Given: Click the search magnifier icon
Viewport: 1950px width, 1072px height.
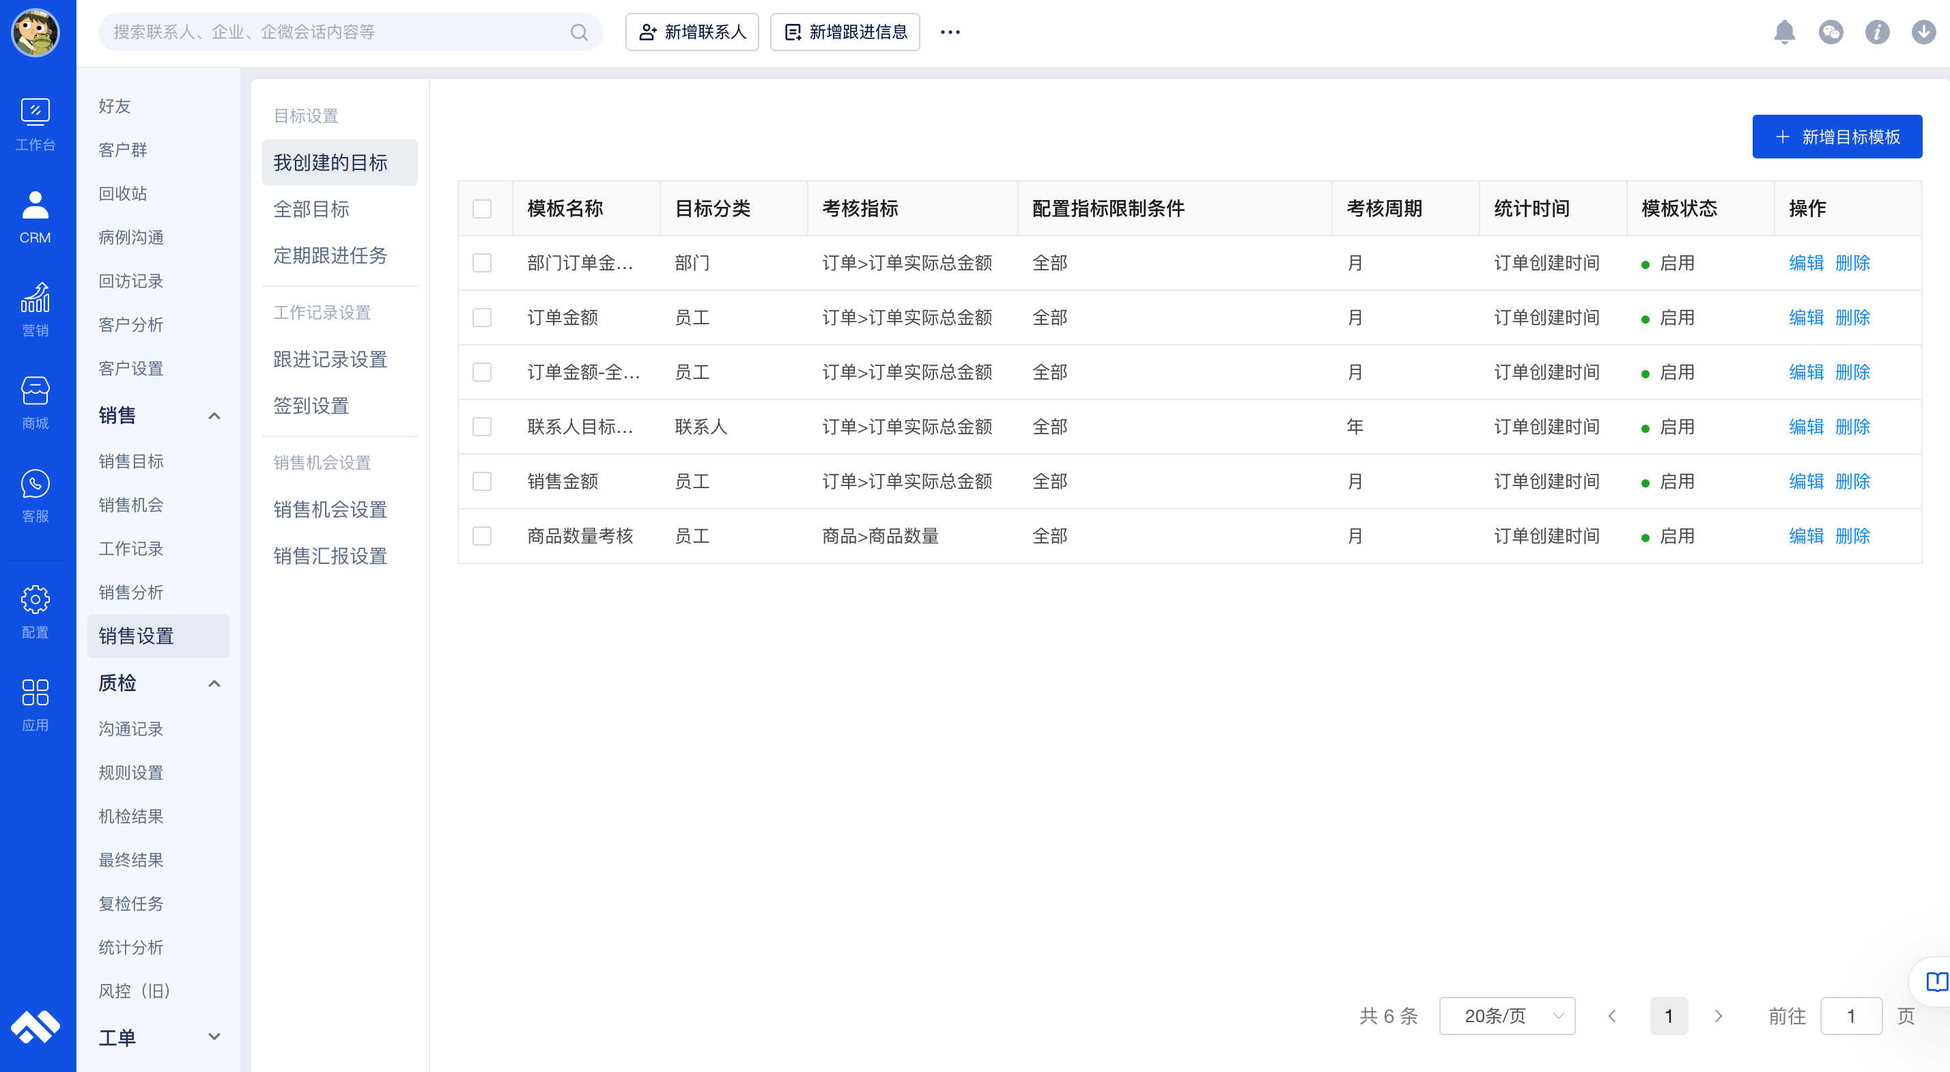Looking at the screenshot, I should [x=578, y=32].
